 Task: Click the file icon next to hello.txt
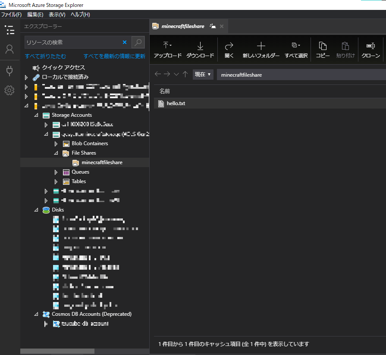pyautogui.click(x=161, y=103)
